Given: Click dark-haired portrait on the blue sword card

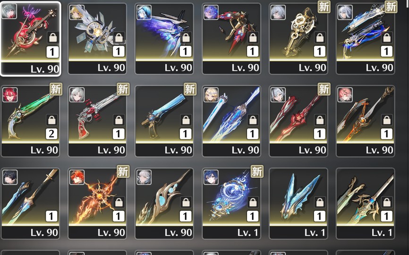Looking at the screenshot, I should pyautogui.click(x=10, y=177).
